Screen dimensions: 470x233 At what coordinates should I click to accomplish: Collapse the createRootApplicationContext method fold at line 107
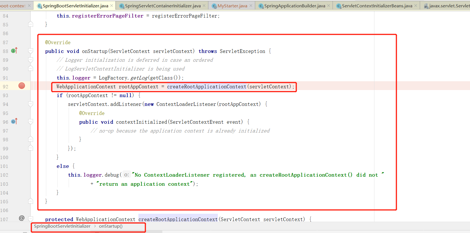[x=31, y=219]
